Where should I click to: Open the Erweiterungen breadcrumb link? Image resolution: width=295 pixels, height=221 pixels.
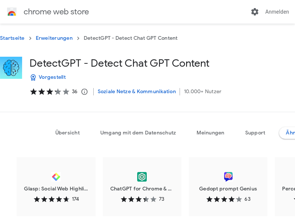(x=54, y=38)
